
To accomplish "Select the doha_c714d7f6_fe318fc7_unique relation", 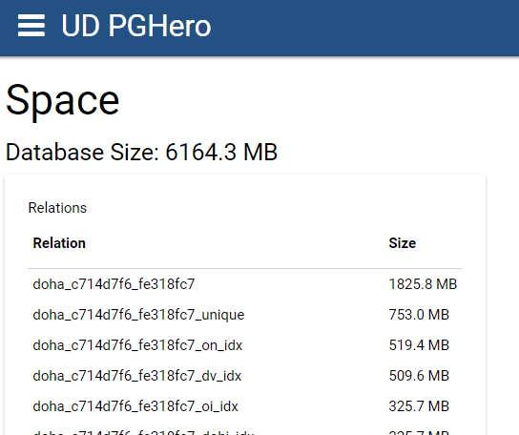I will 138,315.
